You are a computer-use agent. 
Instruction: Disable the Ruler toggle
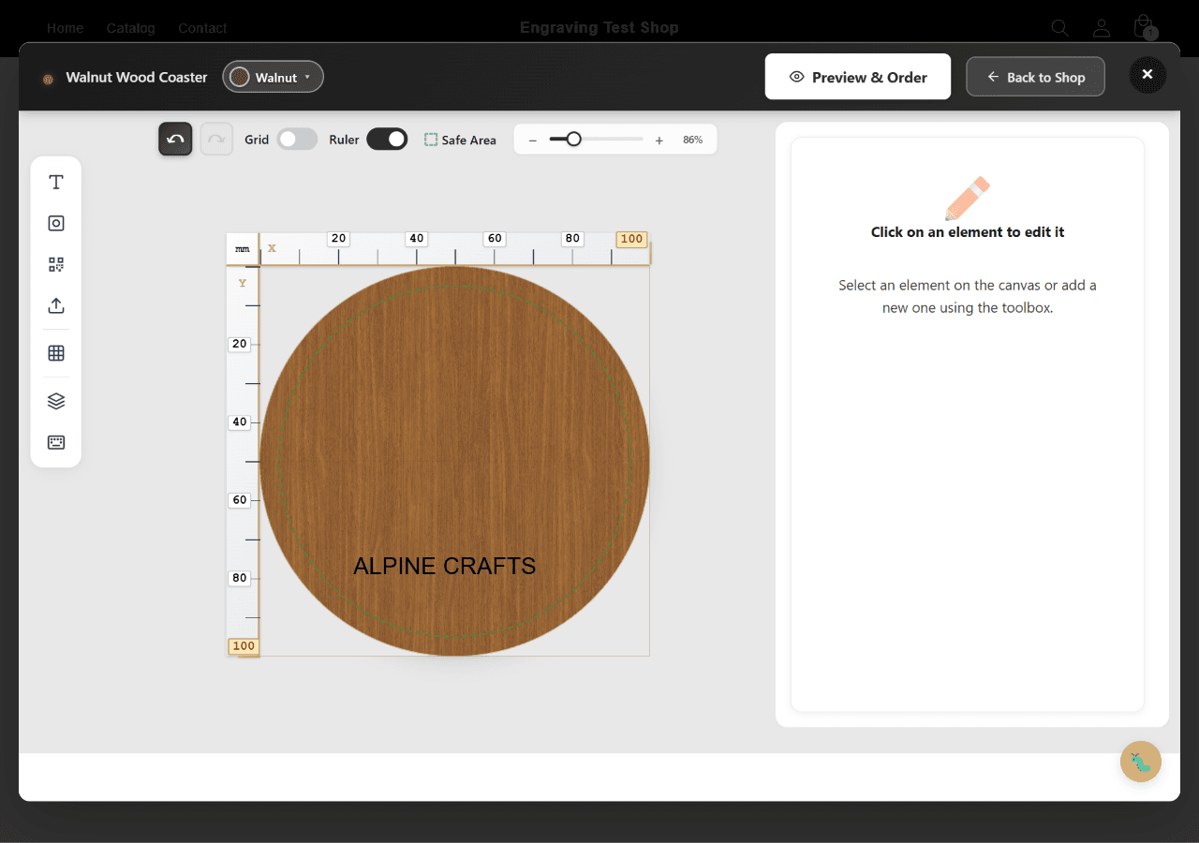tap(387, 139)
